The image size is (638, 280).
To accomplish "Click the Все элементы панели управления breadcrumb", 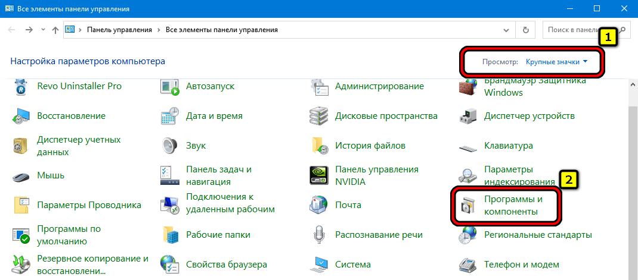I will 222,30.
